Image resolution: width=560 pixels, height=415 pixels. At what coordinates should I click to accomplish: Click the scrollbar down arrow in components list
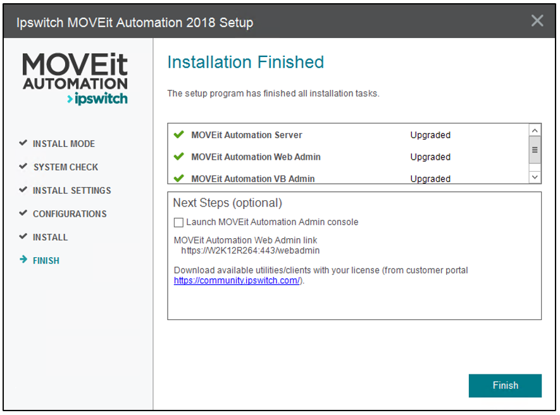[535, 177]
